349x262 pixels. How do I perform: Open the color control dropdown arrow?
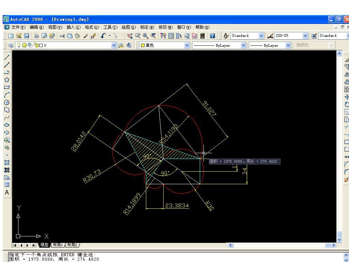[x=187, y=45]
